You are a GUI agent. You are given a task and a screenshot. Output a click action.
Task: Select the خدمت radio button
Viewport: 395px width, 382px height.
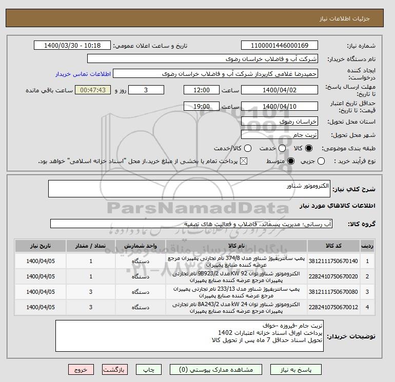coord(282,148)
